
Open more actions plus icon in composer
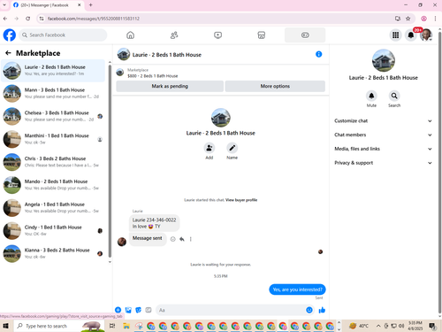(118, 310)
